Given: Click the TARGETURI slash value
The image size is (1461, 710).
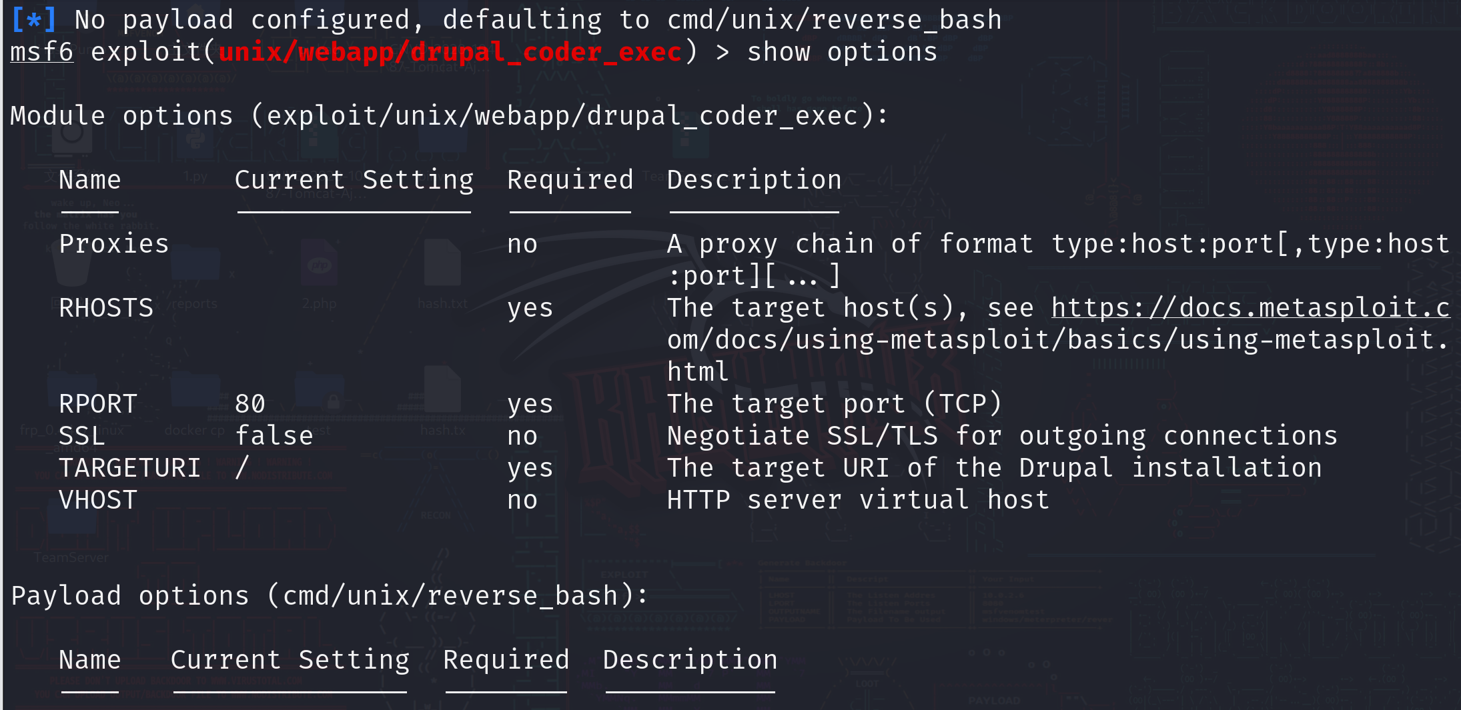Looking at the screenshot, I should [242, 468].
